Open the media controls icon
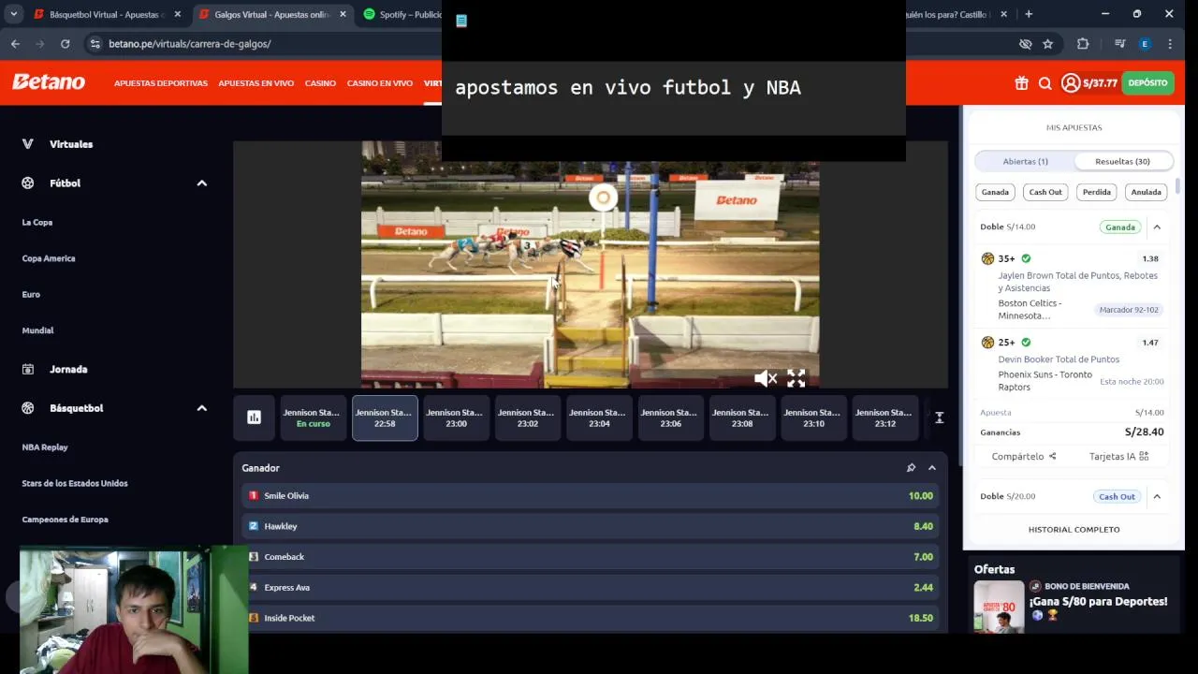 coord(1119,44)
